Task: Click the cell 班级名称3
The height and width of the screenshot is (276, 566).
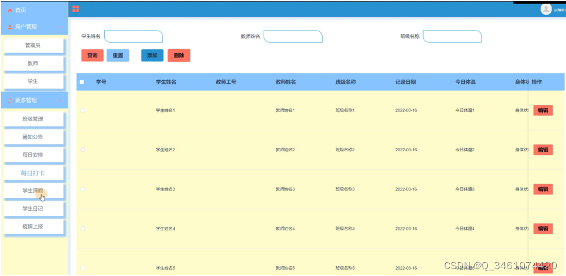Action: [x=345, y=189]
